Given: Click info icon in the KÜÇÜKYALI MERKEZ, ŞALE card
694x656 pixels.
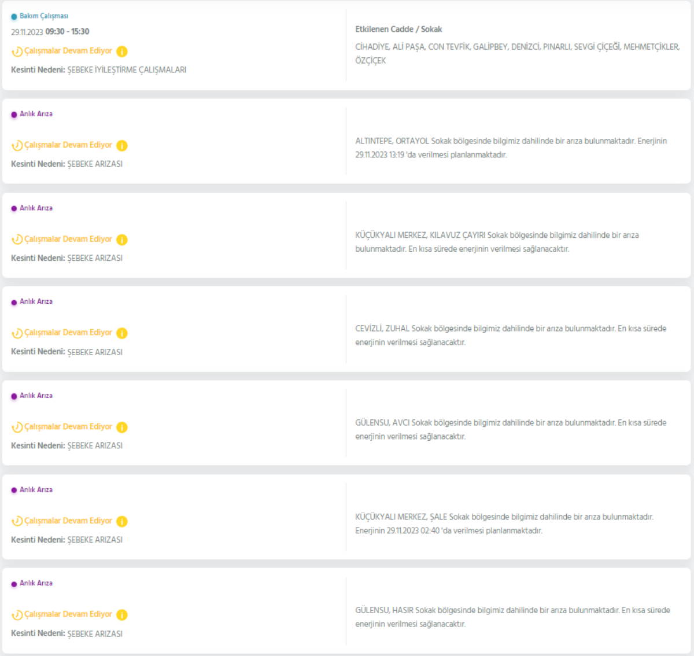Looking at the screenshot, I should [x=122, y=521].
